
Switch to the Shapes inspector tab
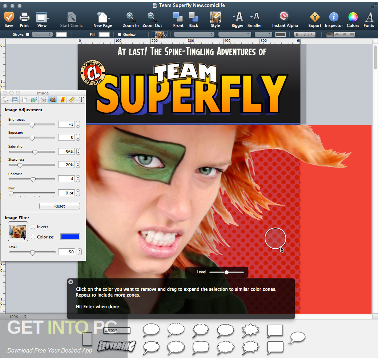[x=34, y=99]
